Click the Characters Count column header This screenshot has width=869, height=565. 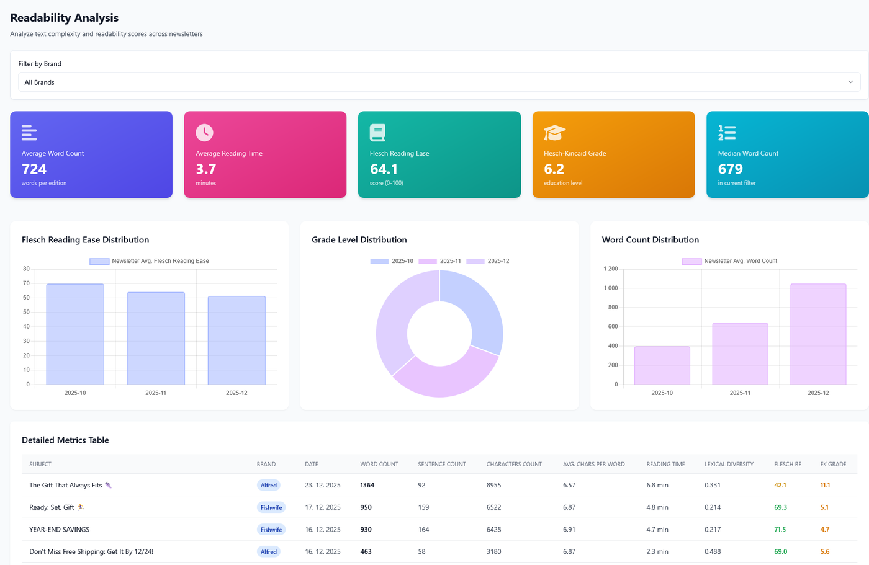tap(514, 465)
